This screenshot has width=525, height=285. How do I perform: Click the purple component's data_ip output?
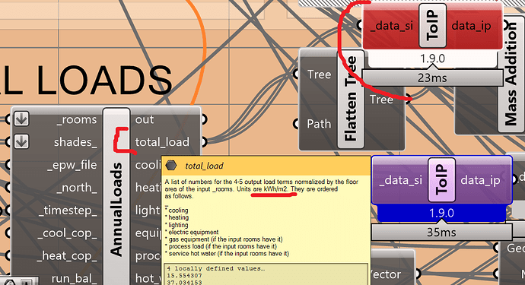pos(480,180)
